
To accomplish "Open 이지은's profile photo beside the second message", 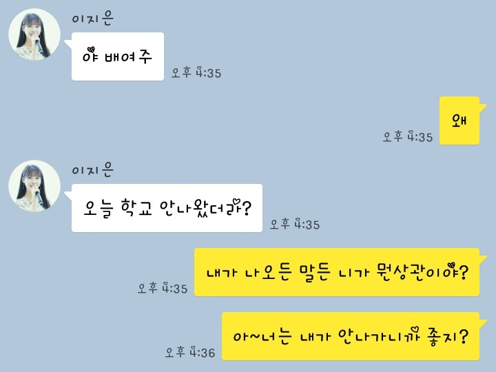I will click(34, 186).
